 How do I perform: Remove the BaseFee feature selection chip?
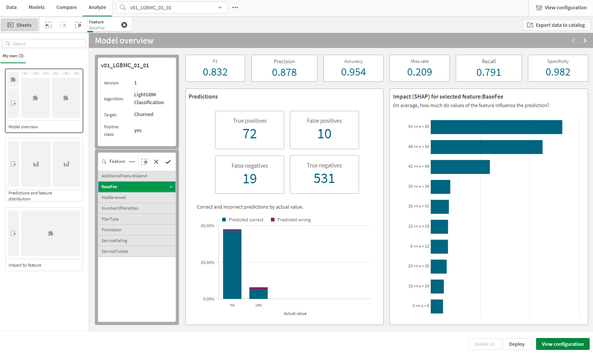(124, 25)
